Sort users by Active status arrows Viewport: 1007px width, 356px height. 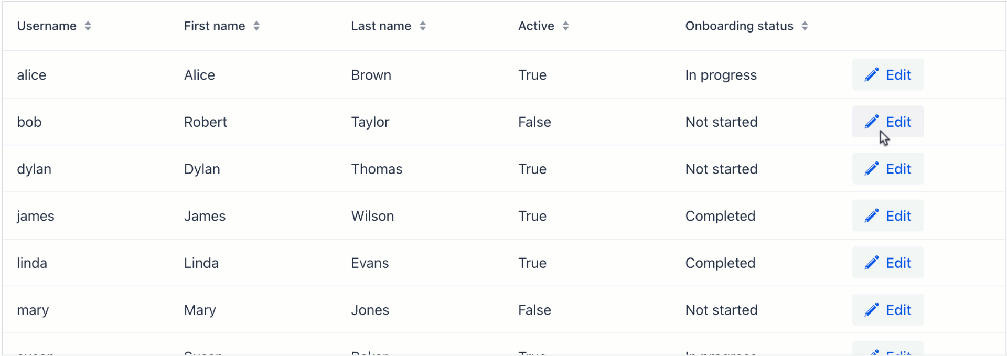[x=565, y=26]
